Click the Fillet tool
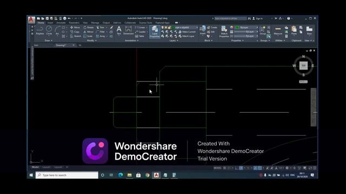Viewport: 346px width, 194px height. [x=101, y=32]
